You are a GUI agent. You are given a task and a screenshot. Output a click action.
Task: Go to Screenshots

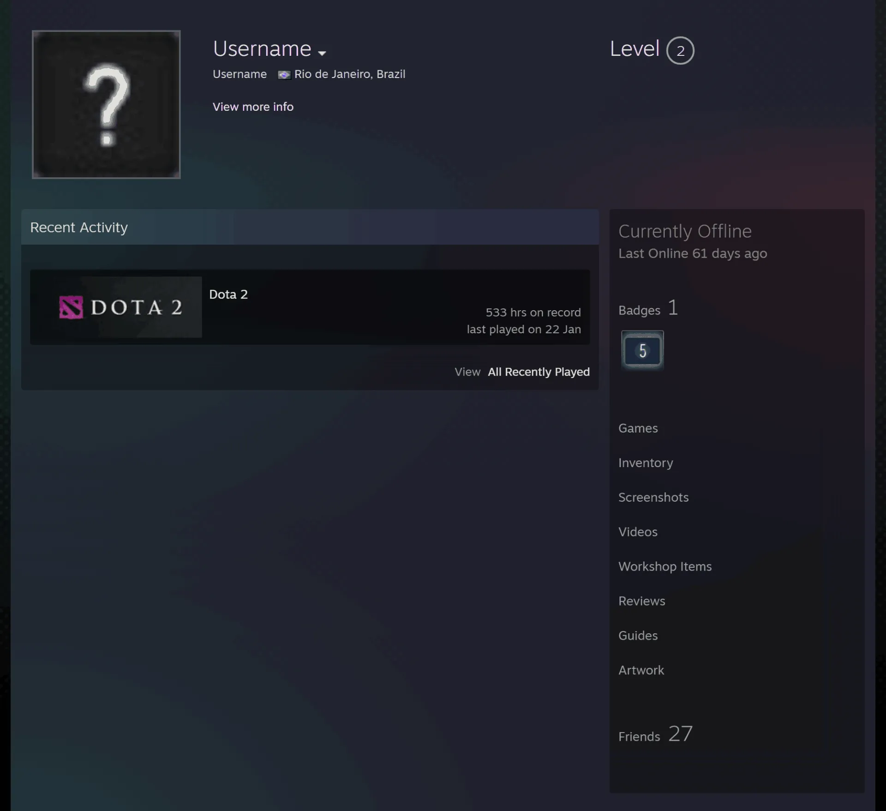(653, 498)
